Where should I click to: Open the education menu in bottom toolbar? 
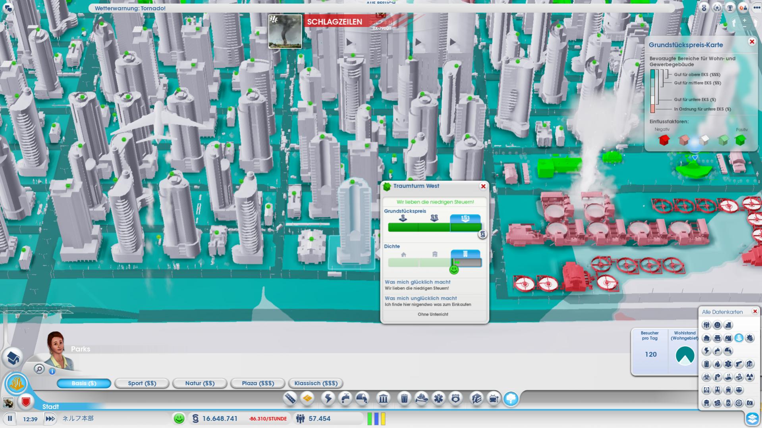(x=476, y=398)
